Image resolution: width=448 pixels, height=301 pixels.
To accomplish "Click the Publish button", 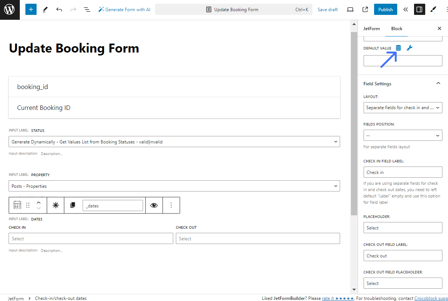I will [385, 10].
